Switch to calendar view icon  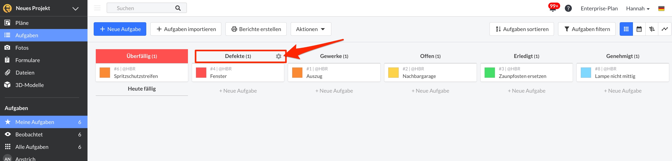click(x=639, y=29)
